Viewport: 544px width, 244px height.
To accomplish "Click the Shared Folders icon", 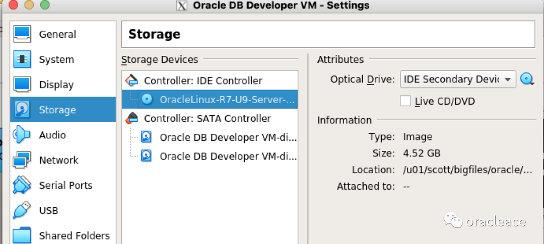I will coord(22,235).
